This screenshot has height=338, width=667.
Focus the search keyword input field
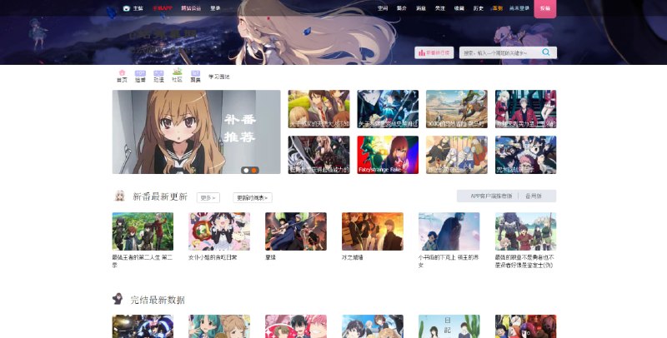pyautogui.click(x=501, y=52)
